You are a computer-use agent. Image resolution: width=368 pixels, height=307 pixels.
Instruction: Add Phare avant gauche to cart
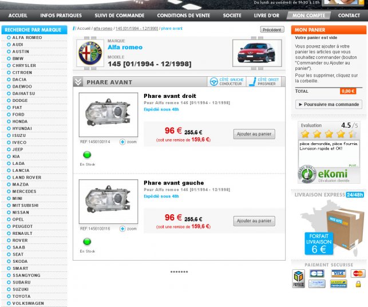[254, 221]
